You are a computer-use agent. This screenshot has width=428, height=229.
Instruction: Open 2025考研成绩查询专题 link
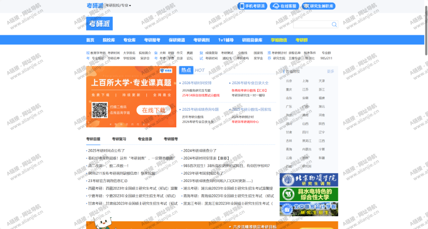pos(200,109)
